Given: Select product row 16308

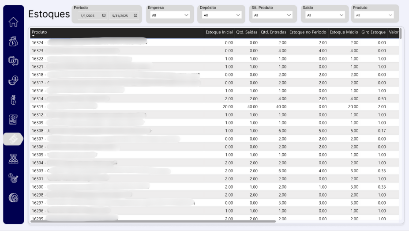Looking at the screenshot, I should coord(214,131).
